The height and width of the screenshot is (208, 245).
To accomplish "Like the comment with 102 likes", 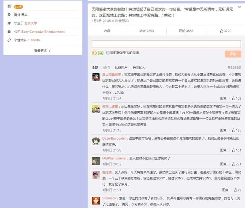I will (x=236, y=98).
